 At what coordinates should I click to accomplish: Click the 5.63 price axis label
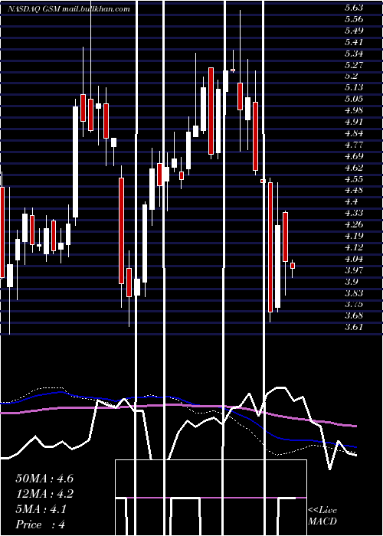354,8
